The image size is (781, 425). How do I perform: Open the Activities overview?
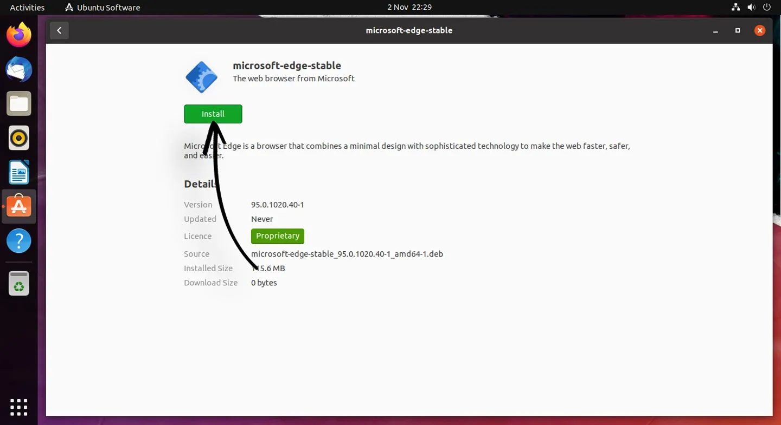(x=27, y=7)
